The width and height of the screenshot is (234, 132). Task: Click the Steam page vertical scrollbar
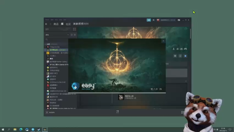[x=190, y=34]
